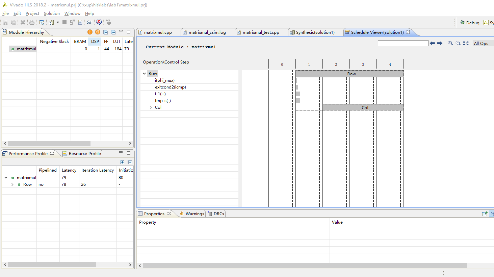Collapse the Row loop in schedule
494x277 pixels.
[x=144, y=73]
